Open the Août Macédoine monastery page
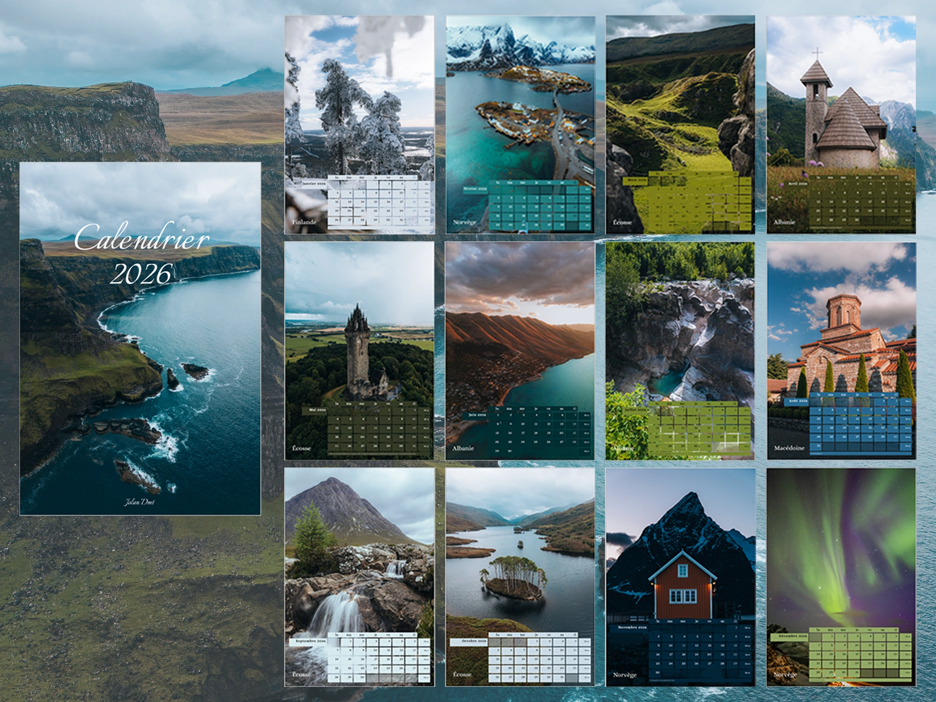The height and width of the screenshot is (702, 936). coord(841,322)
